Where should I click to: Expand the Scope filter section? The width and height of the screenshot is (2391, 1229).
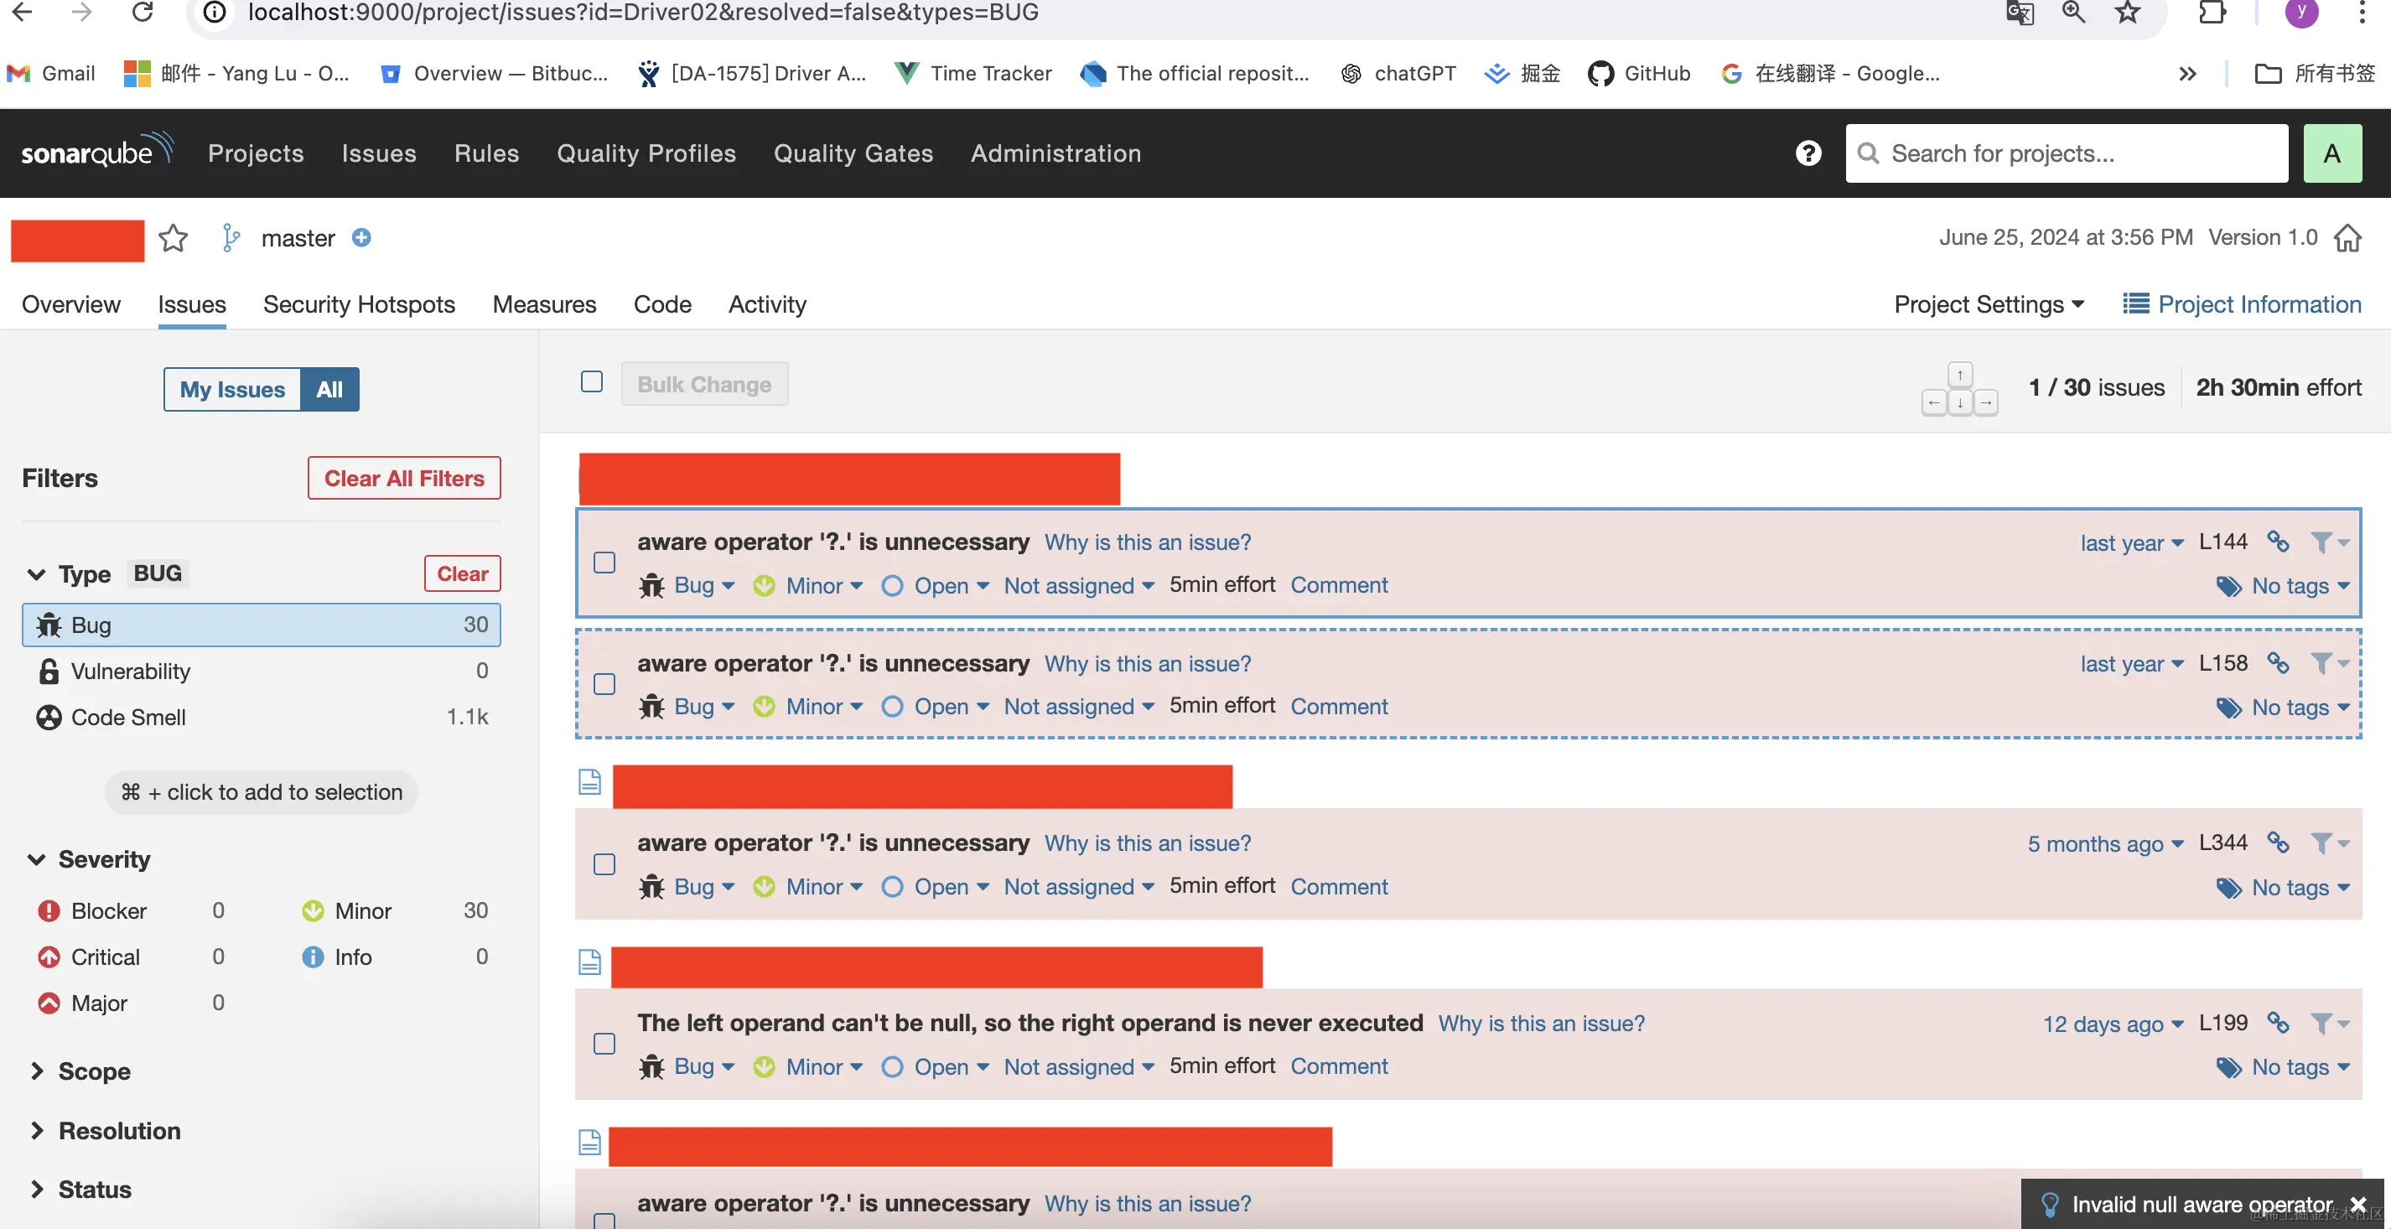pyautogui.click(x=94, y=1071)
